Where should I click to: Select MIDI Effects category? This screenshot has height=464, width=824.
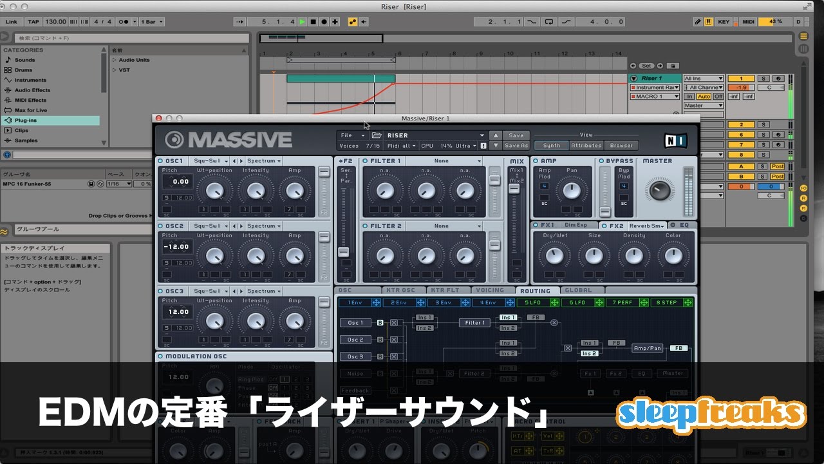click(x=30, y=100)
